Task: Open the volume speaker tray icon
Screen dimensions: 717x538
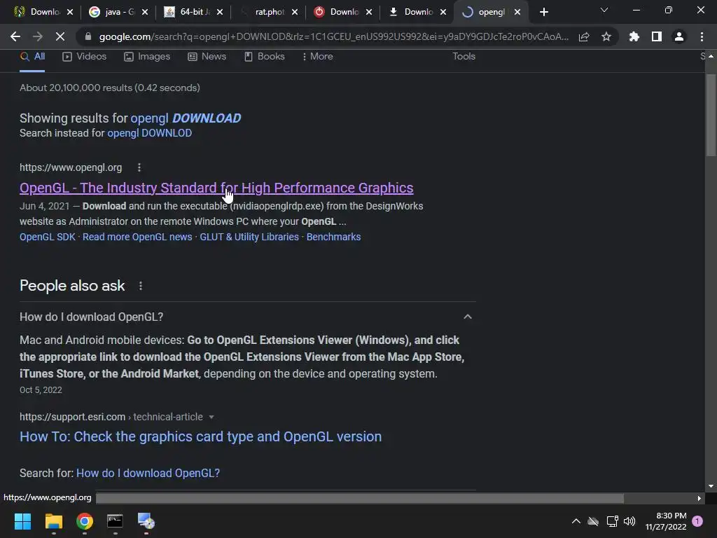Action: (629, 521)
